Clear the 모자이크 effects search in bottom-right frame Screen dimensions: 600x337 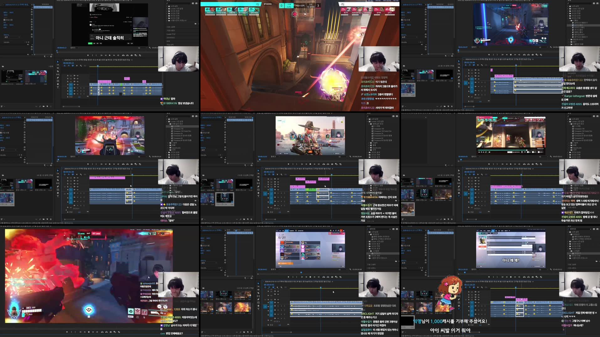click(591, 229)
